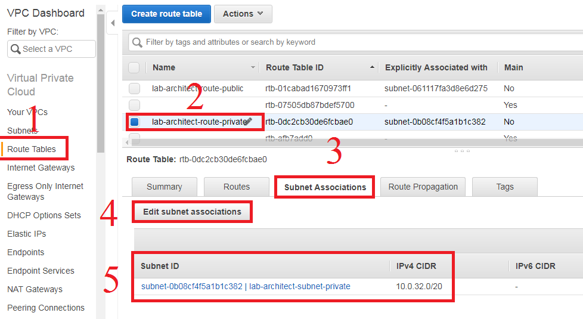Image resolution: width=583 pixels, height=319 pixels.
Task: Check the lab-architect-route-public row checkbox
Action: pyautogui.click(x=134, y=88)
